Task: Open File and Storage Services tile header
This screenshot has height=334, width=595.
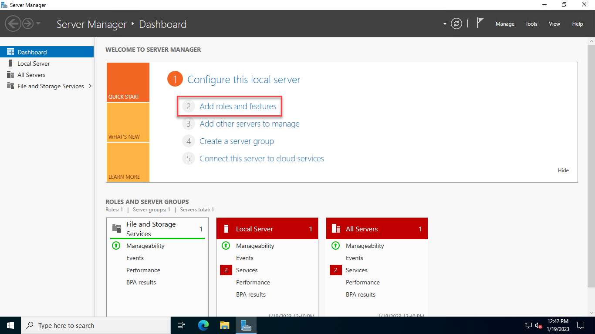Action: (157, 229)
